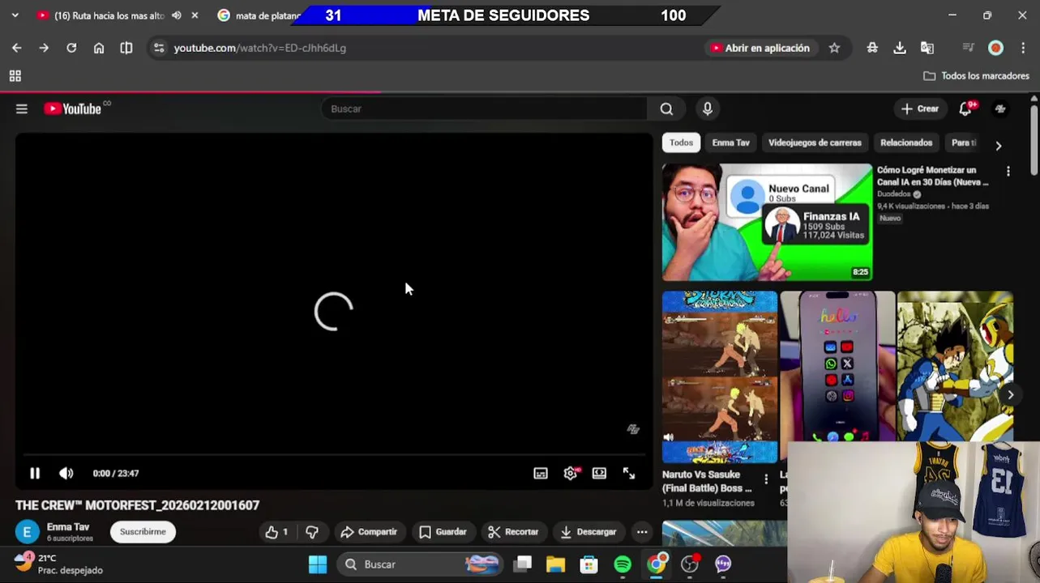Select the Relacionados filter chip
1040x583 pixels.
pyautogui.click(x=906, y=143)
